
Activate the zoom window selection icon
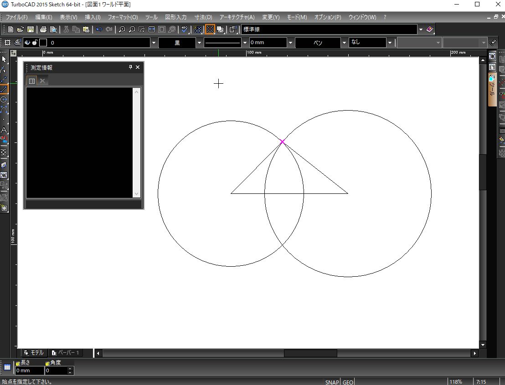click(x=142, y=30)
